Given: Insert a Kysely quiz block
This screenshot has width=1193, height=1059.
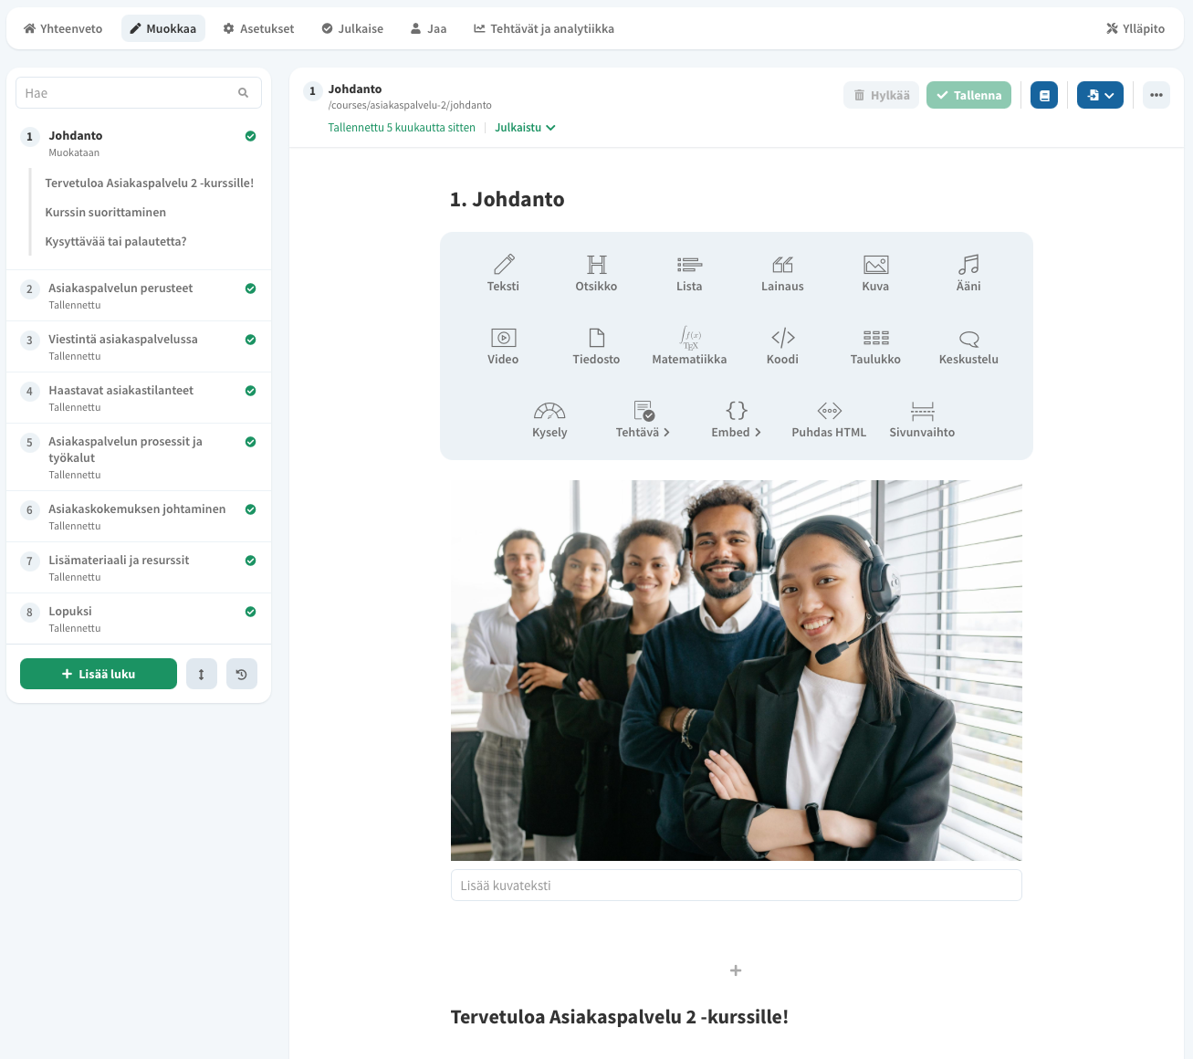Looking at the screenshot, I should (549, 418).
